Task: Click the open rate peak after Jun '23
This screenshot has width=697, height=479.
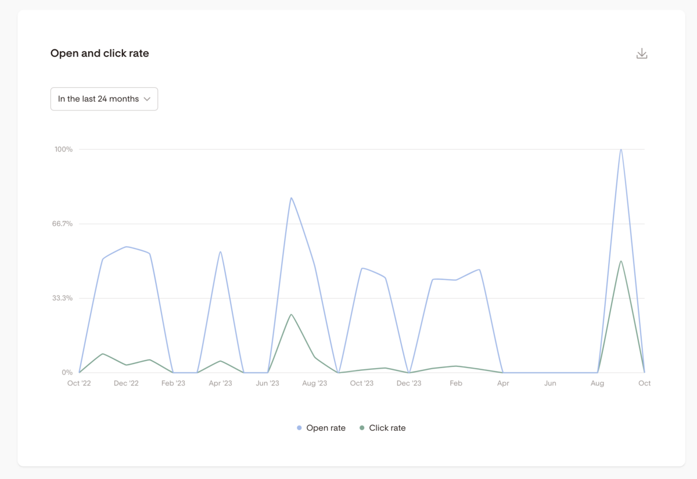Action: (x=291, y=198)
